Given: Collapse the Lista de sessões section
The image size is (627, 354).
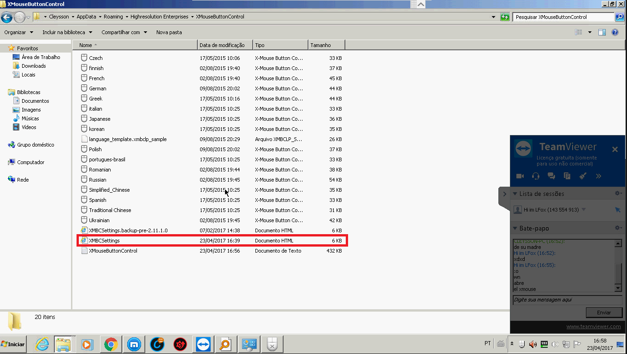Looking at the screenshot, I should coord(515,194).
